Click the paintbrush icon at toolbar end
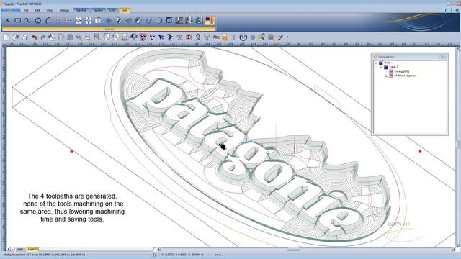Viewport: 461px width, 259px height. 279,37
